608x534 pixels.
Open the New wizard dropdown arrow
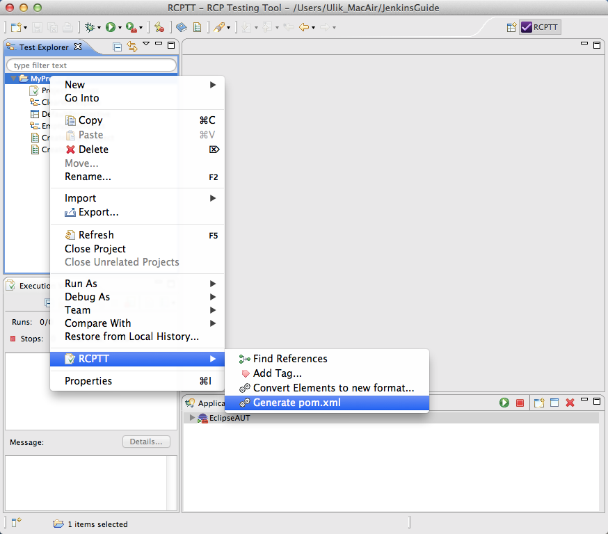(x=25, y=28)
